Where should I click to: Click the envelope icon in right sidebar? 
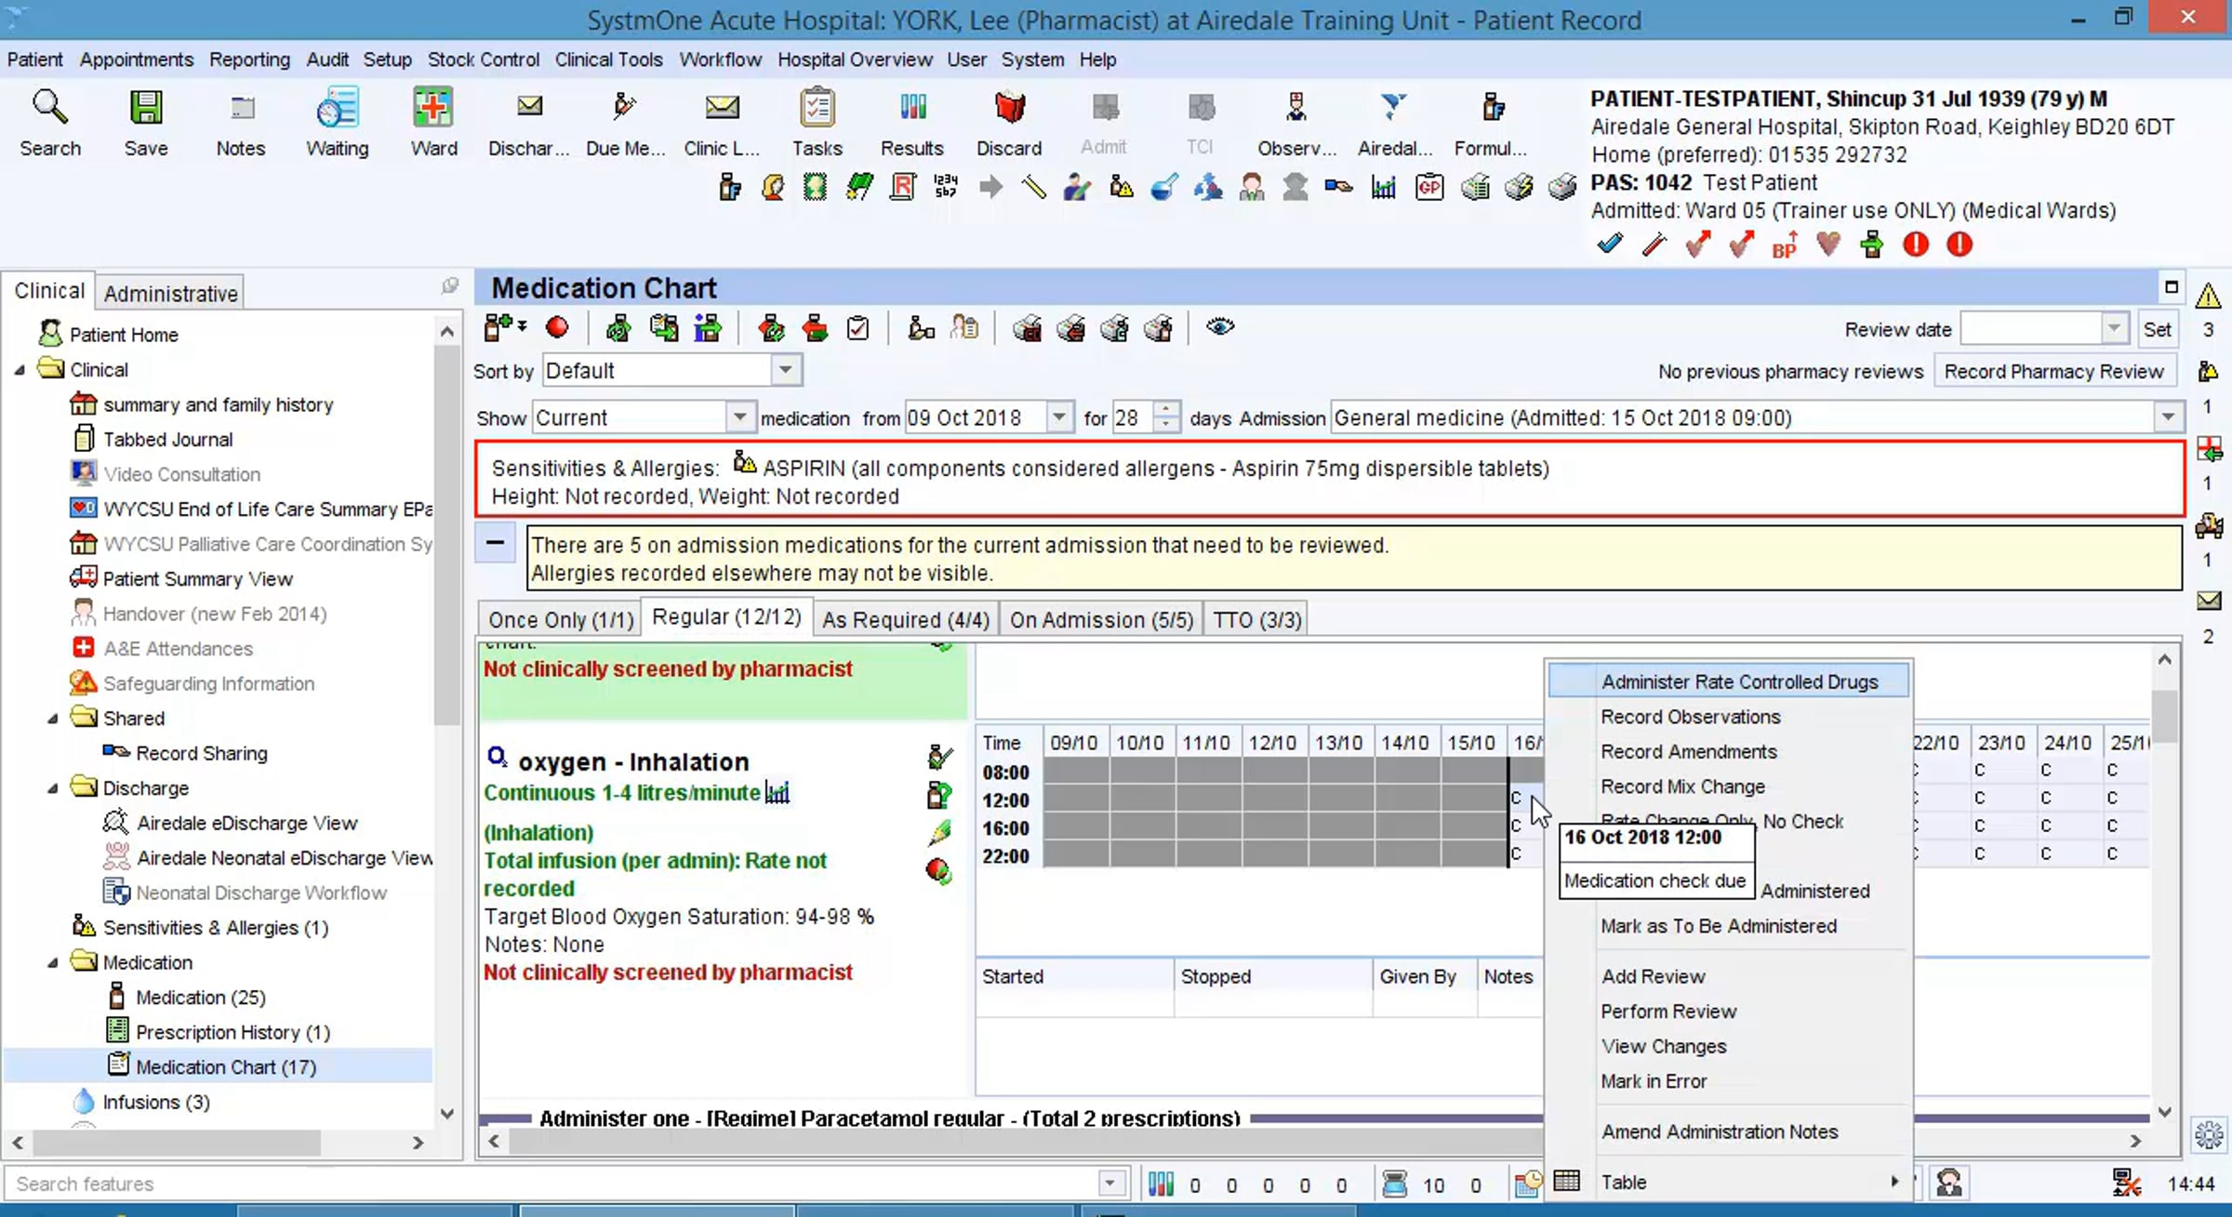2209,601
